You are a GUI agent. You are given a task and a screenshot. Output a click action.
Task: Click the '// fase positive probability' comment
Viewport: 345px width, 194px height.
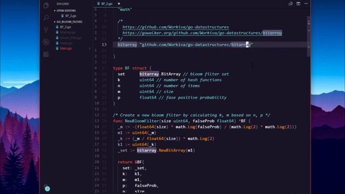(193, 98)
